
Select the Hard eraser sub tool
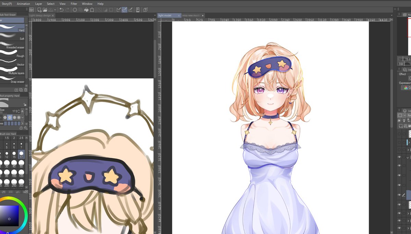coord(12,28)
